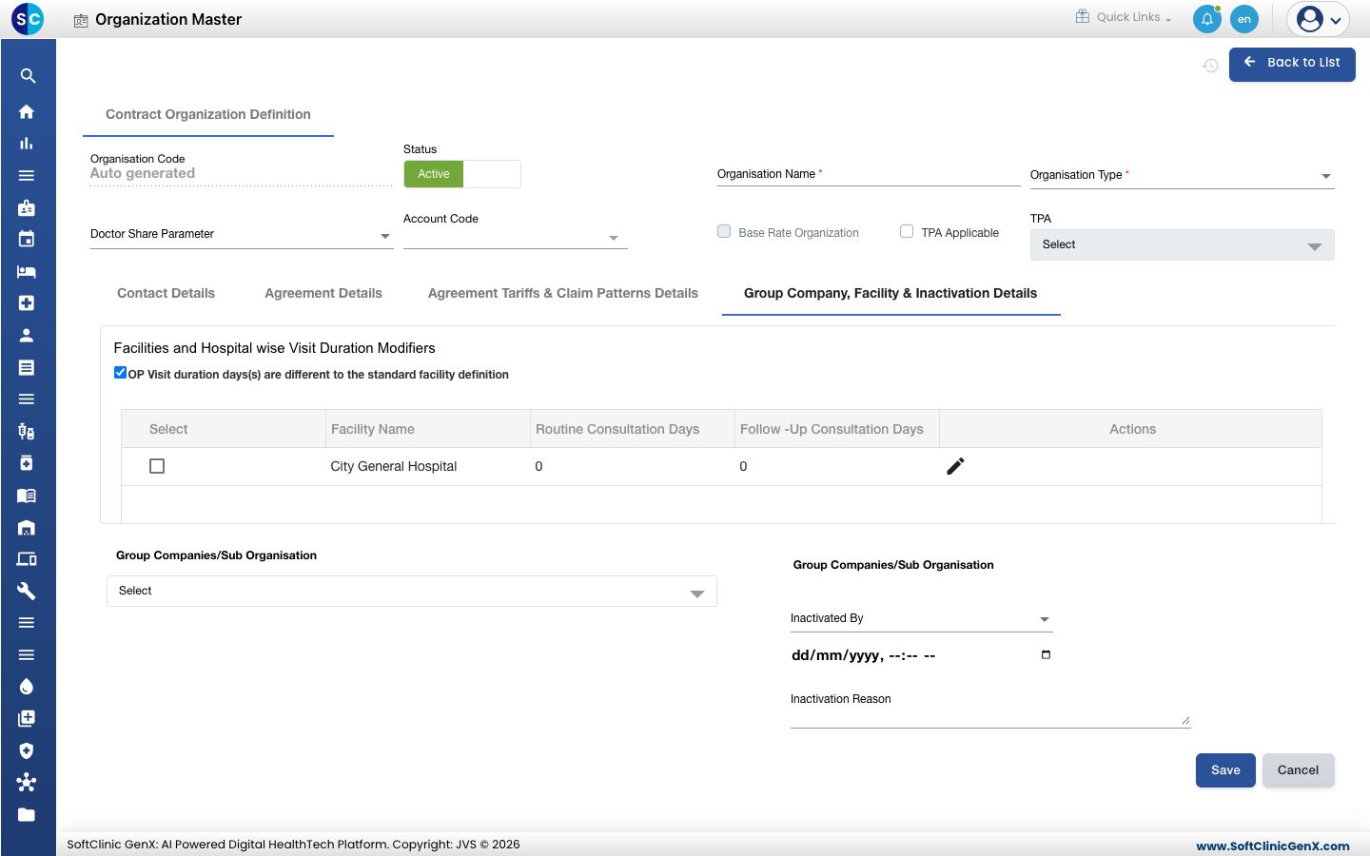Open the Inactivated By dropdown
The height and width of the screenshot is (856, 1370).
click(x=921, y=618)
